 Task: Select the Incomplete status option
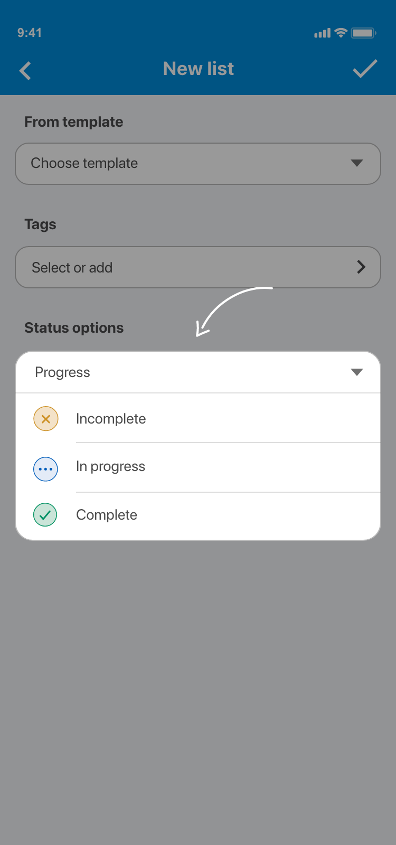(111, 419)
